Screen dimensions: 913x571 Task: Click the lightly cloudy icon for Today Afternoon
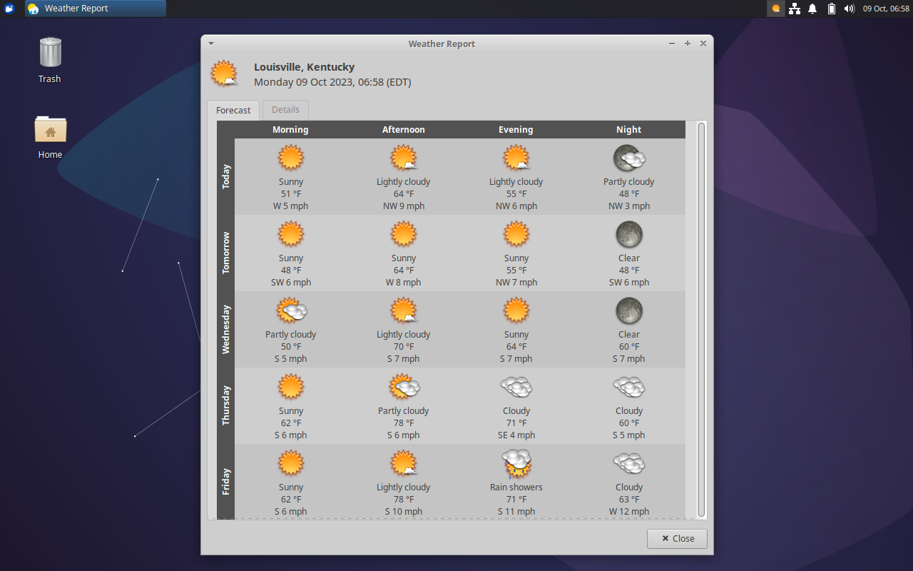pyautogui.click(x=404, y=158)
